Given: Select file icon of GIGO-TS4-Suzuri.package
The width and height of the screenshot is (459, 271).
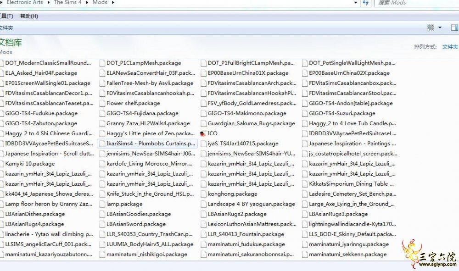Looking at the screenshot, I should pos(305,113).
